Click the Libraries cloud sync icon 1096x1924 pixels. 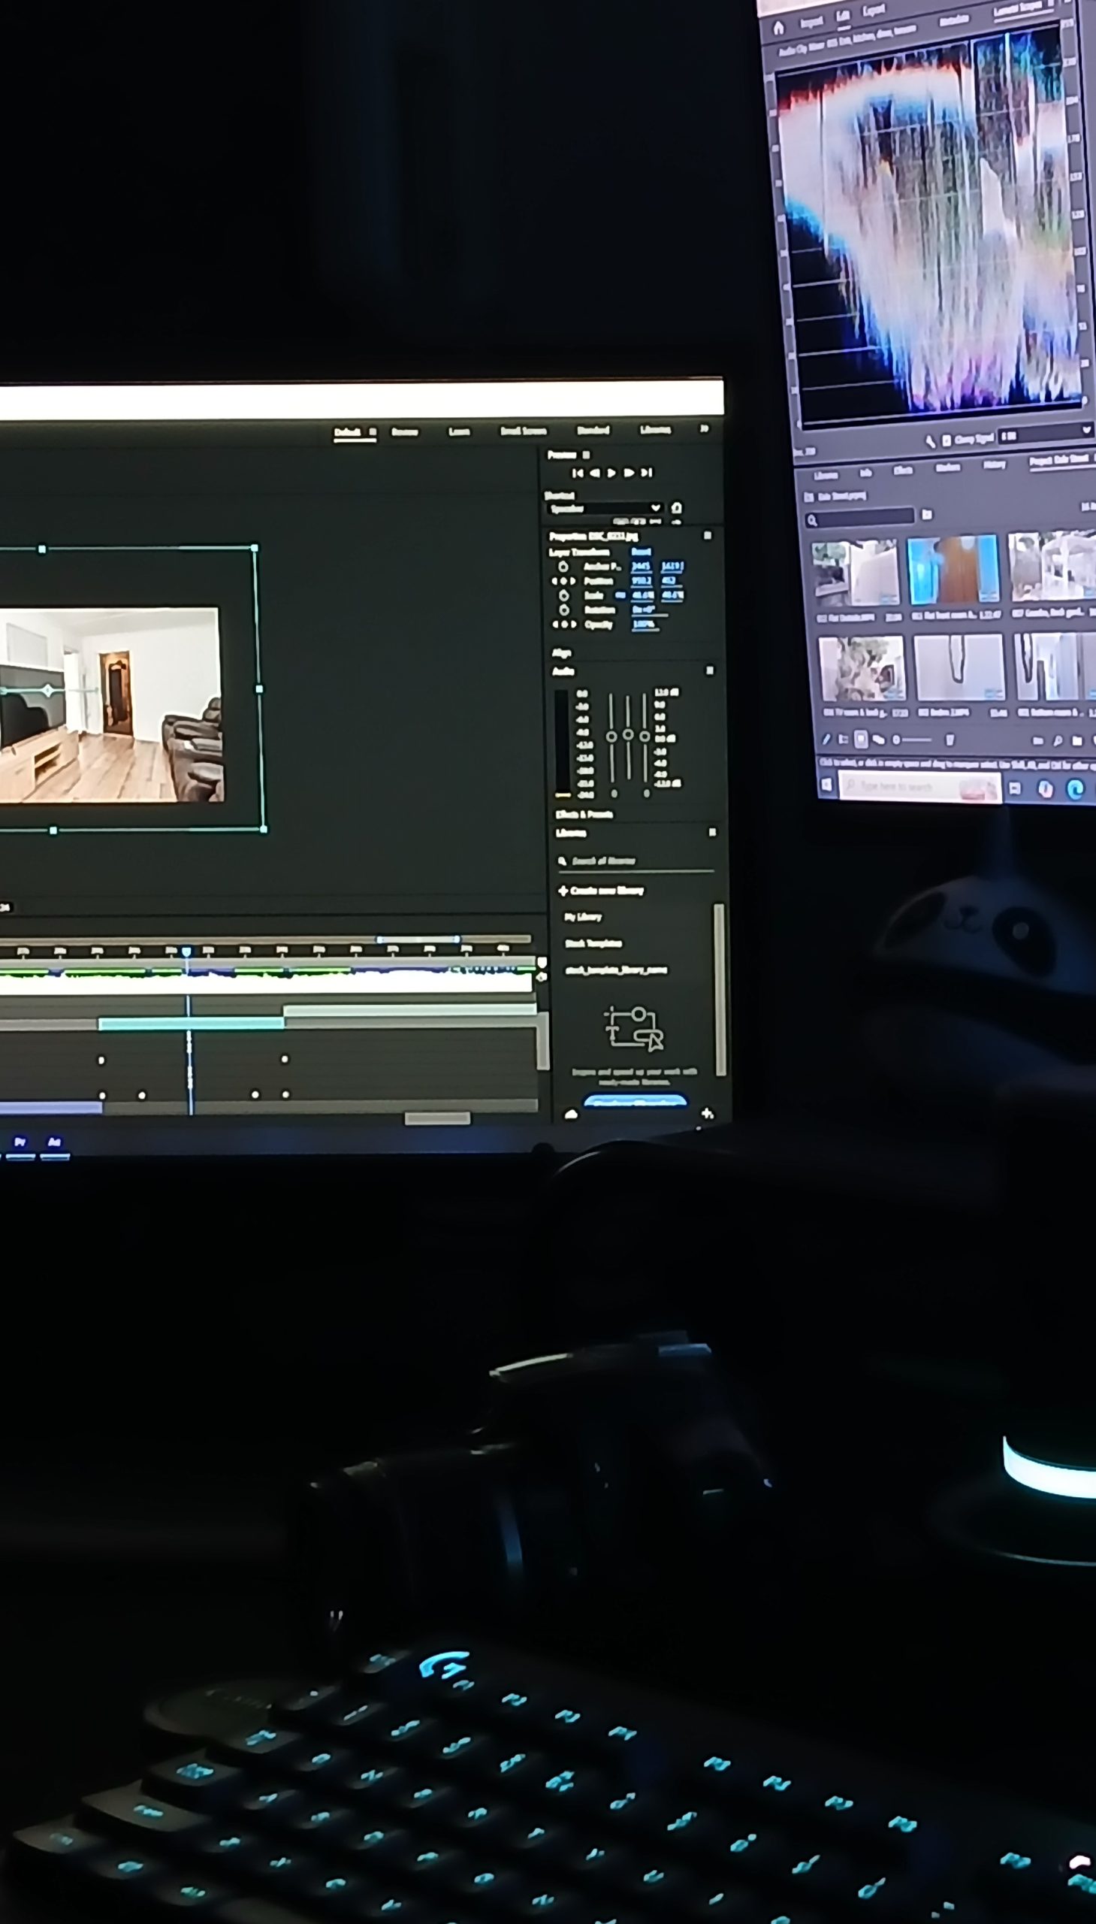tap(571, 1114)
